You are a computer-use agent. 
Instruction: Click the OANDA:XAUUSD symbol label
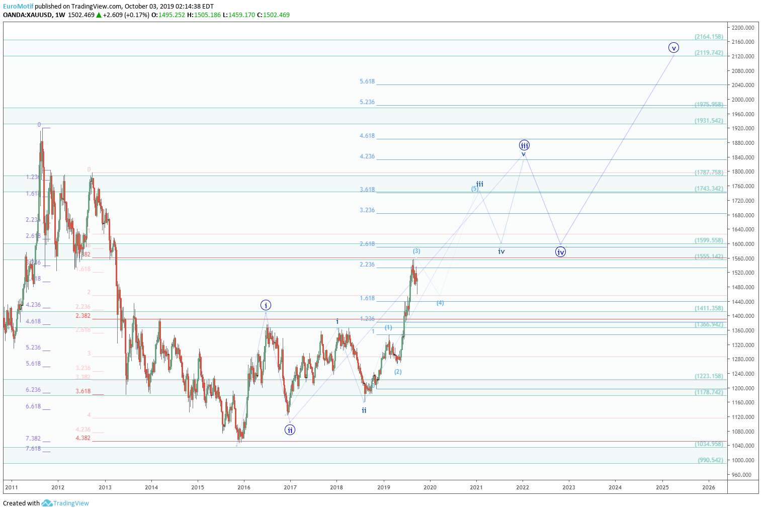tap(27, 15)
